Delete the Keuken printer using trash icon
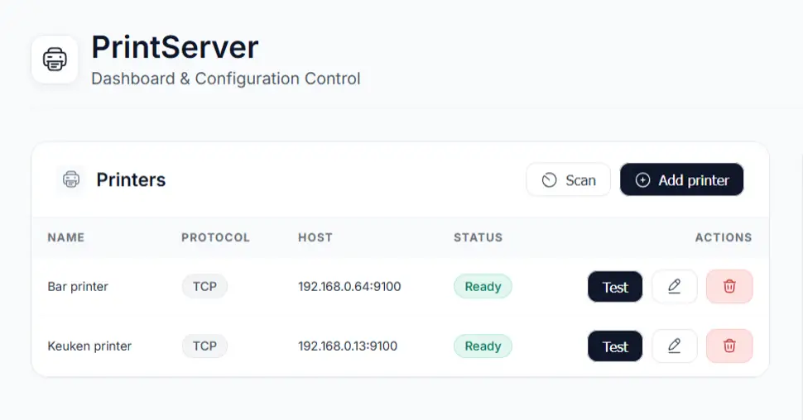 [x=729, y=346]
